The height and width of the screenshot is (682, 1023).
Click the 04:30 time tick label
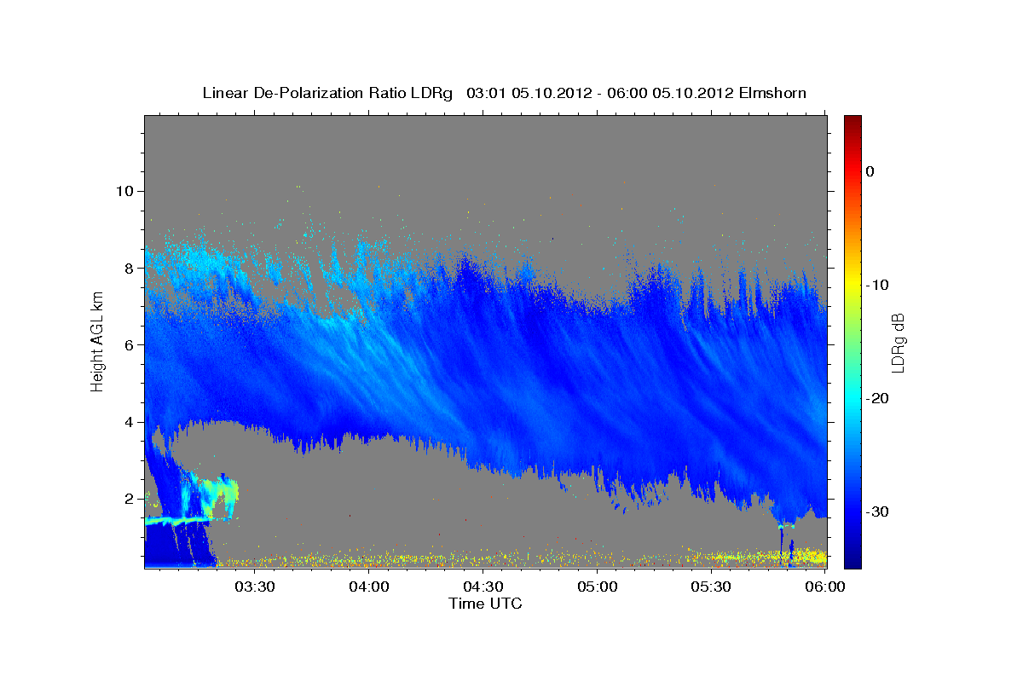coord(483,587)
